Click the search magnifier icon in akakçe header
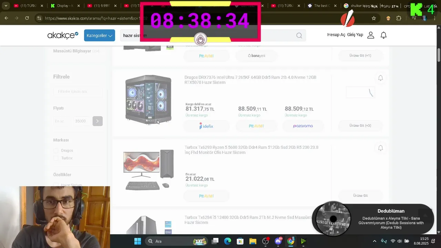The height and width of the screenshot is (248, 441). [299, 35]
